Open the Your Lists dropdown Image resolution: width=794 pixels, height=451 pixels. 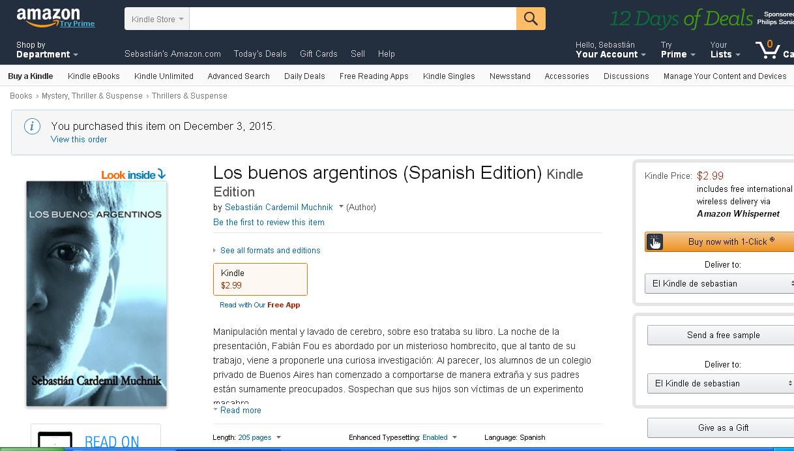[725, 50]
